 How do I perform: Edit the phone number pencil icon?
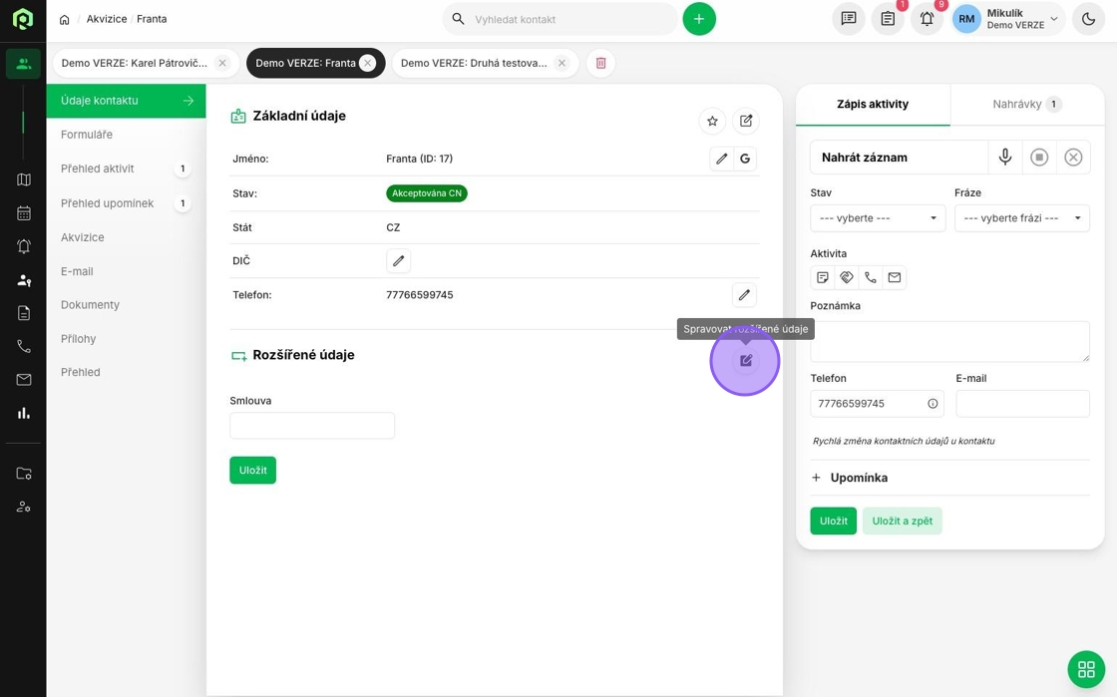click(x=743, y=295)
